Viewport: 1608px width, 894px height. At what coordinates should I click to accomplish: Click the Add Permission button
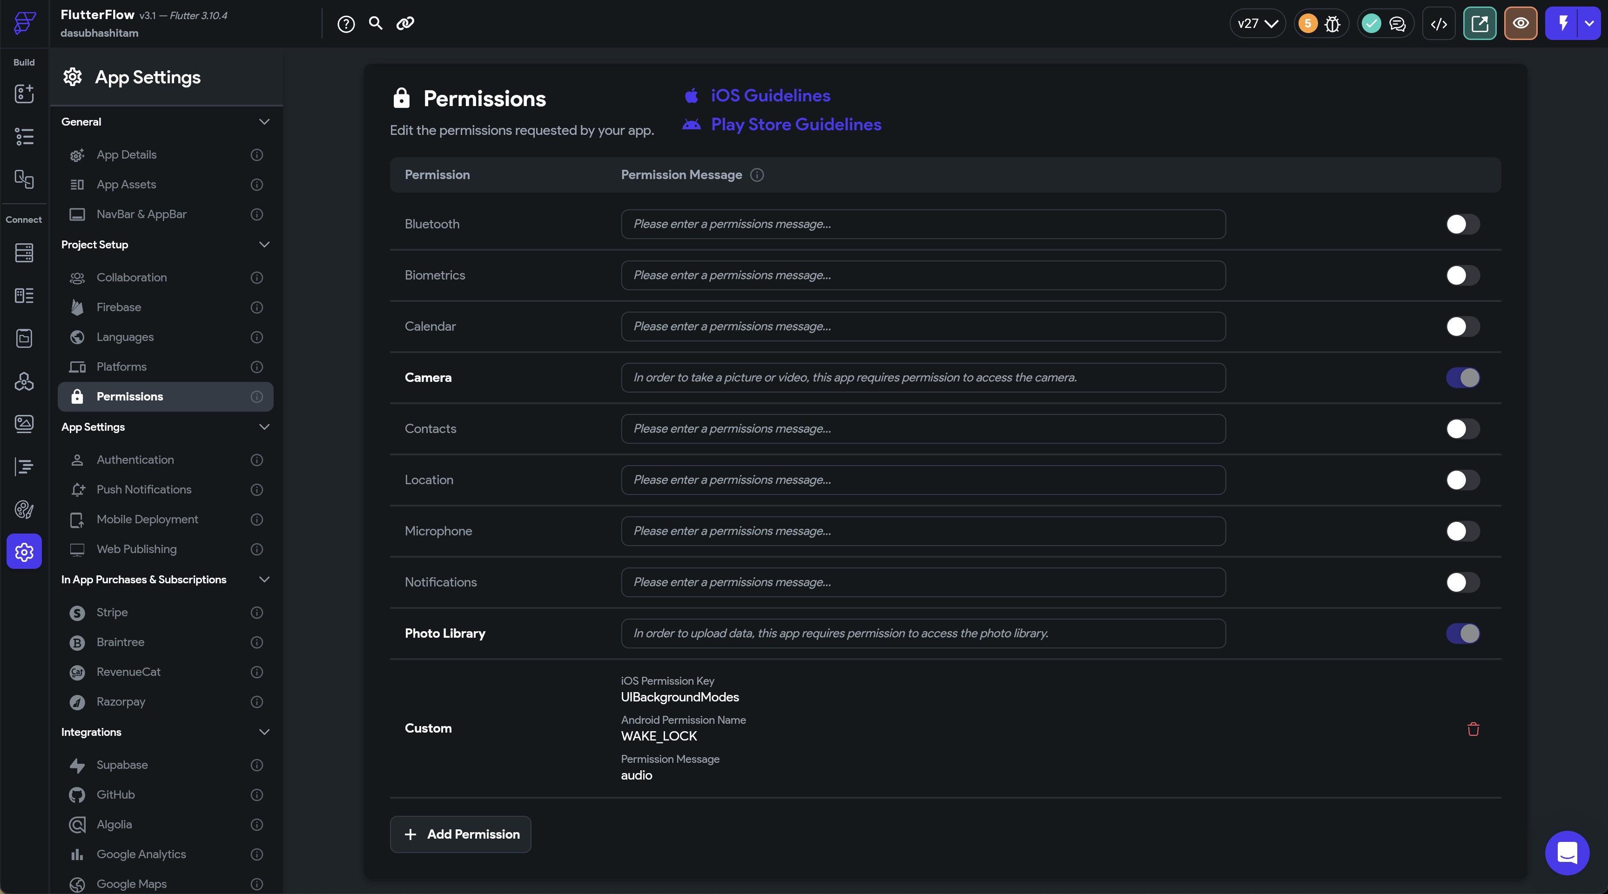click(460, 834)
